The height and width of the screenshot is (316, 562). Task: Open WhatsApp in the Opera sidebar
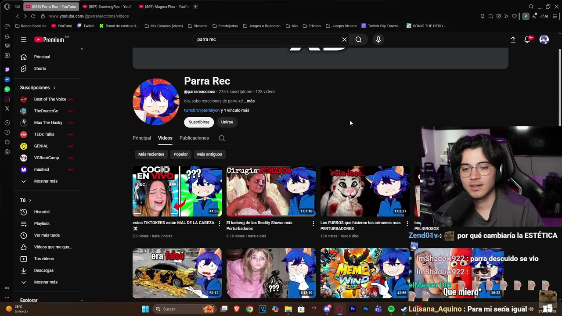coord(7,89)
